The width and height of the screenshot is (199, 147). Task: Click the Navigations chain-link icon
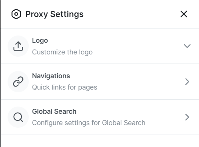coord(18,82)
